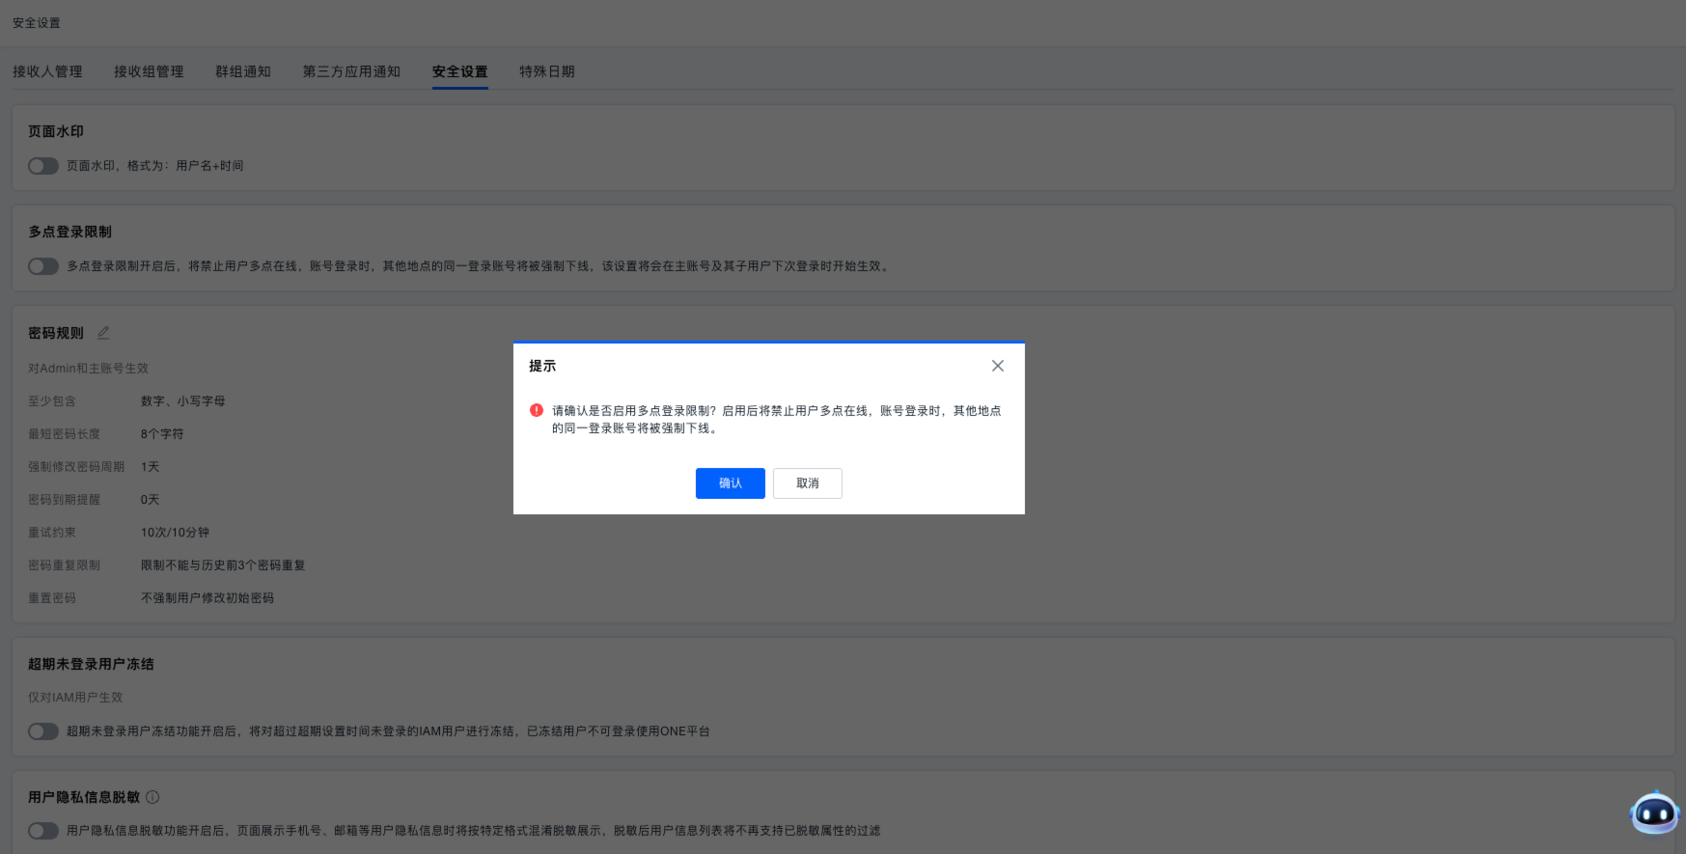Switch to the 接收组管理 tab
The width and height of the screenshot is (1686, 854).
tap(149, 71)
